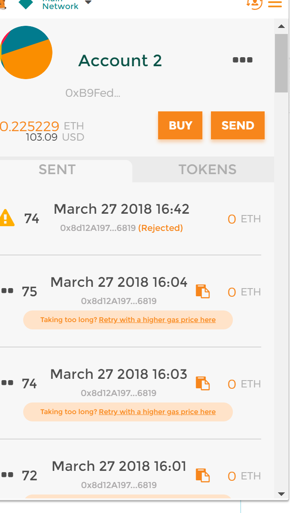Switch to the TOKENS tab
The height and width of the screenshot is (513, 290).
point(208,169)
